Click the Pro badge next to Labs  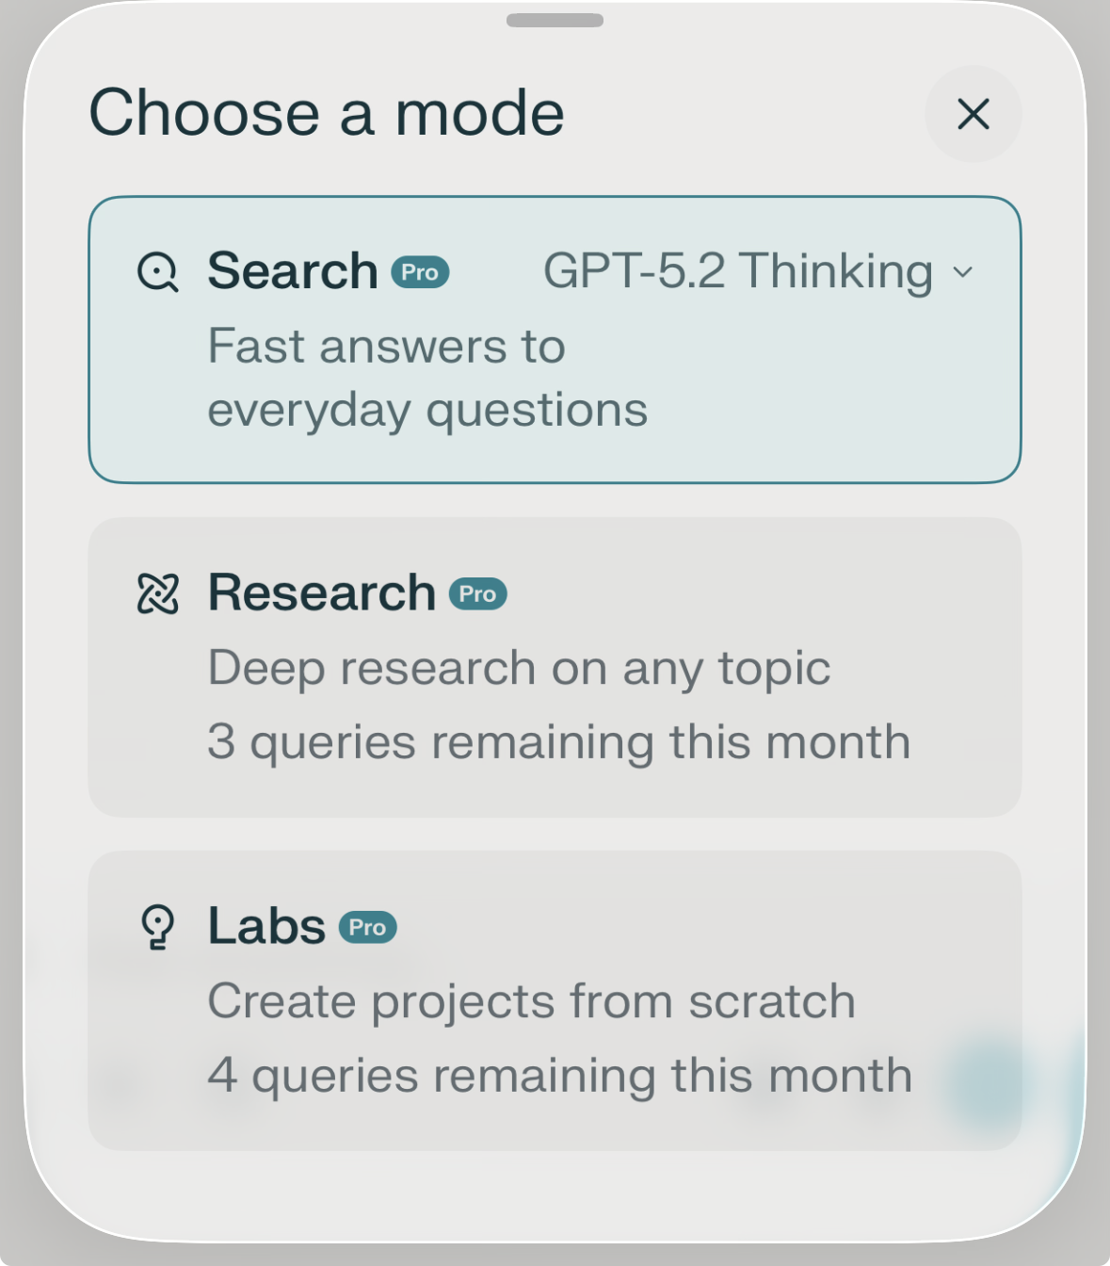[x=368, y=928]
